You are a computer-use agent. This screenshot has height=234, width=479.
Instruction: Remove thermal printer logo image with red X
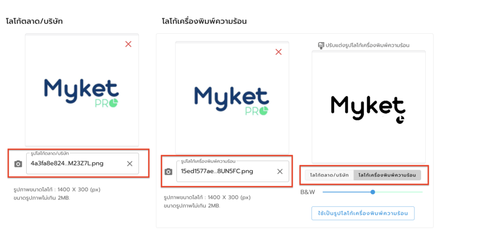[x=278, y=52]
